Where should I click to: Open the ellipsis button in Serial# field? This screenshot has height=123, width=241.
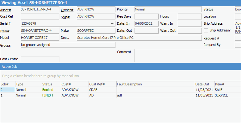coord(113,23)
